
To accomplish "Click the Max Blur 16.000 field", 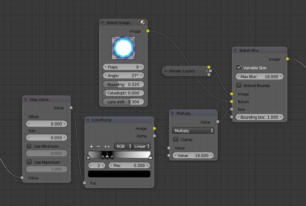I will [259, 77].
